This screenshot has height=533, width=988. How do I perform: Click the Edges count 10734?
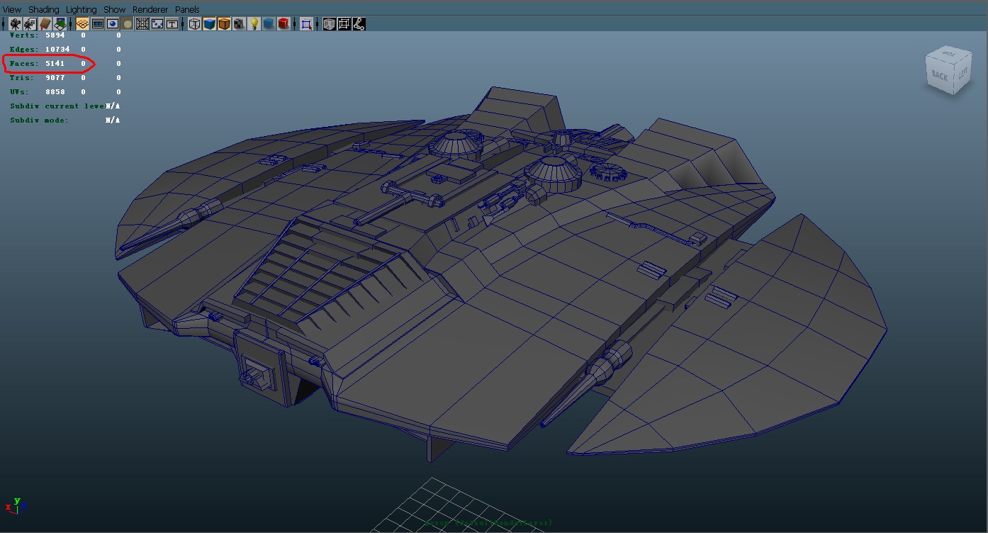click(57, 49)
